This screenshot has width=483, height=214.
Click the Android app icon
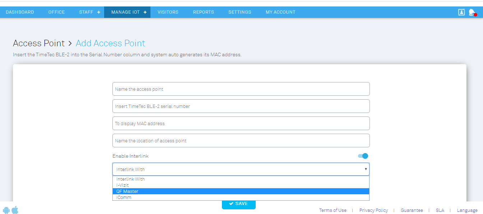(6, 210)
